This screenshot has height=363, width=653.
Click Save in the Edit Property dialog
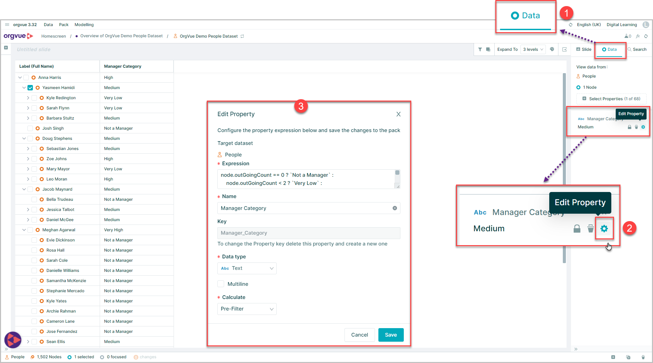[391, 335]
